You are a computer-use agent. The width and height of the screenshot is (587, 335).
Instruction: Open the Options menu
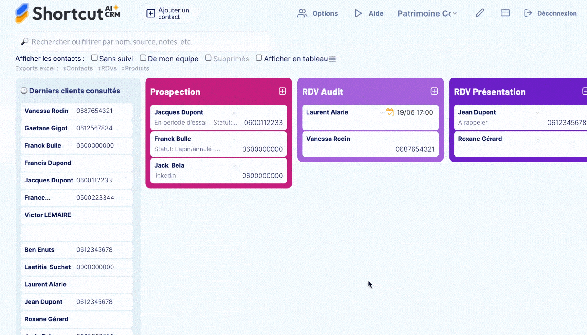tap(317, 13)
